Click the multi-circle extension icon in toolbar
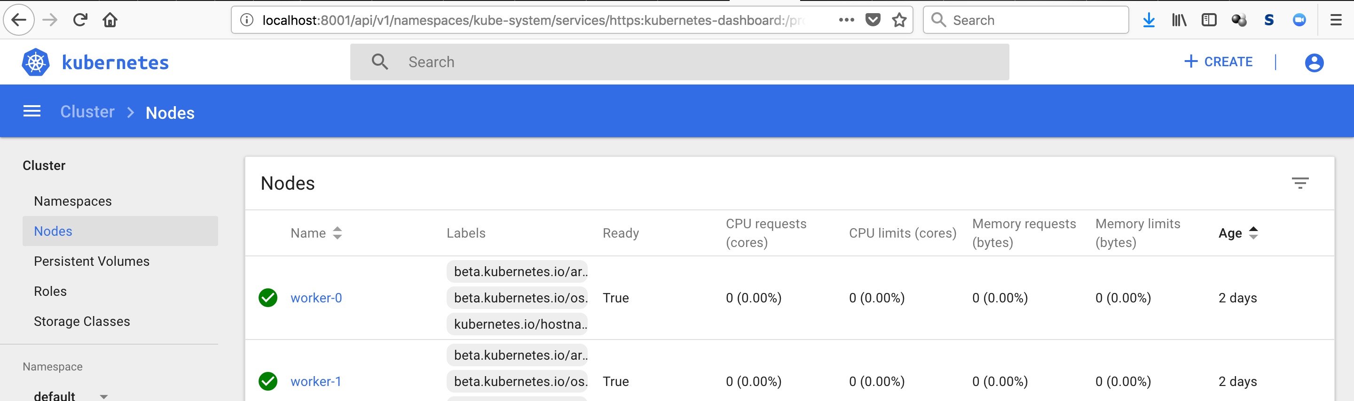This screenshot has height=401, width=1354. point(1239,20)
